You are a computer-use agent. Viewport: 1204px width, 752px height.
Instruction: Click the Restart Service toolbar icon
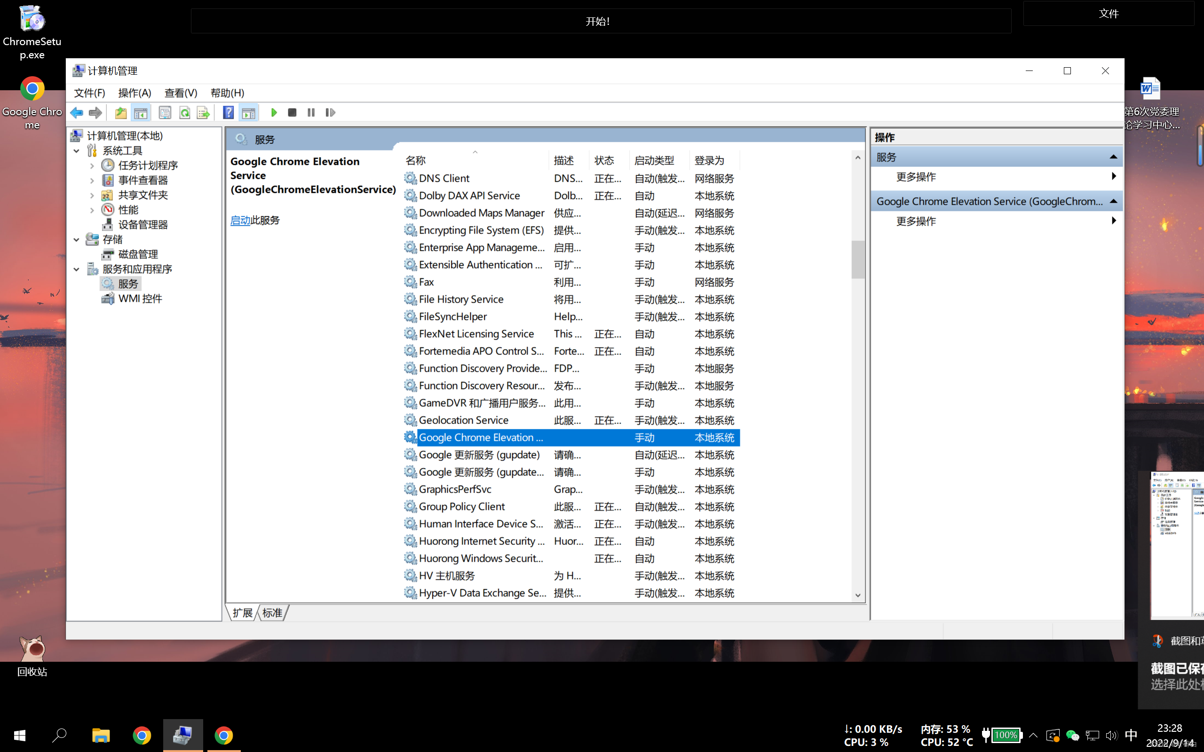[330, 113]
